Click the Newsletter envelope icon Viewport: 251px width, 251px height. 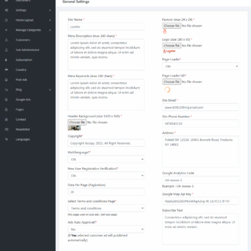pos(6,129)
